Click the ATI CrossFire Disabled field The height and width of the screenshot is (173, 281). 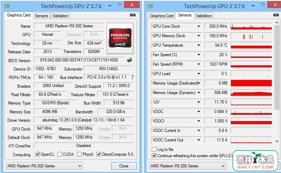[83, 146]
